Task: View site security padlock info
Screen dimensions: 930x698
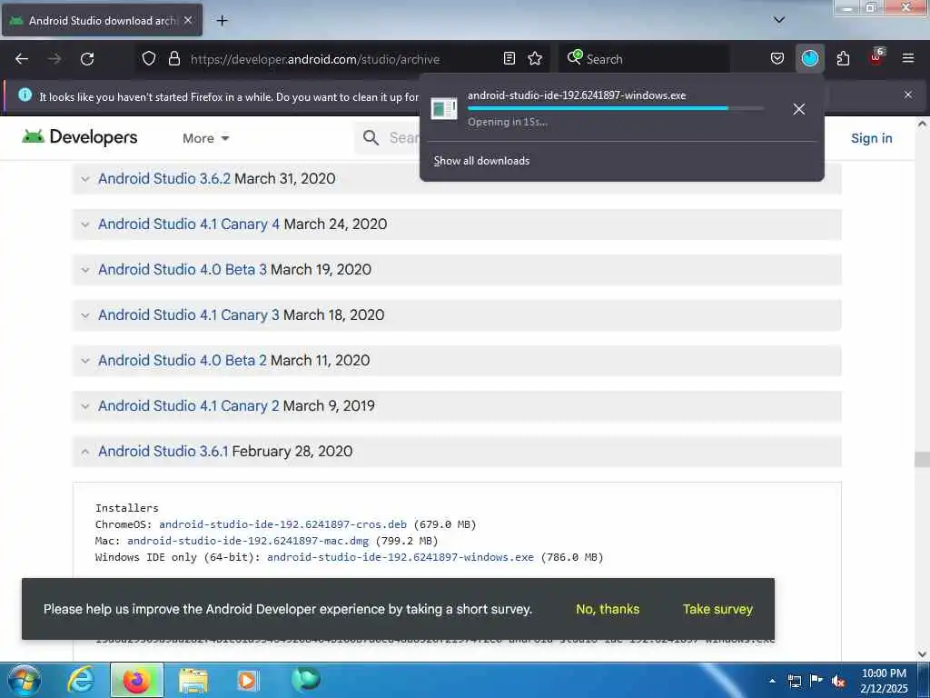Action: click(x=173, y=58)
